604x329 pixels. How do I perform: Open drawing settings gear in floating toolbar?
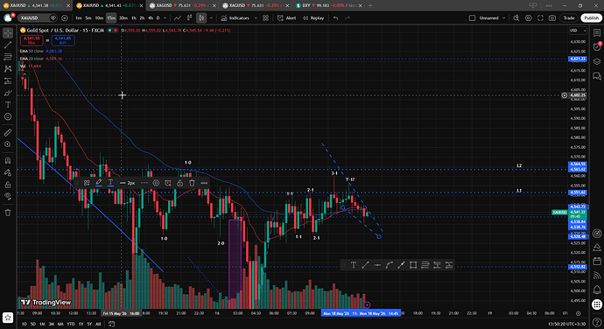point(156,183)
